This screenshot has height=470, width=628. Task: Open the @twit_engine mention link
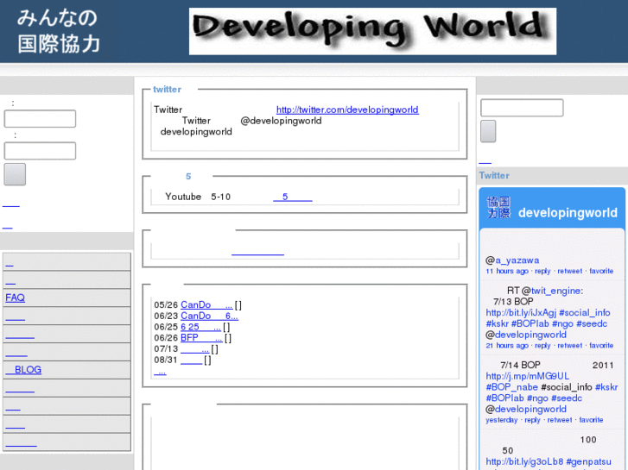(555, 291)
